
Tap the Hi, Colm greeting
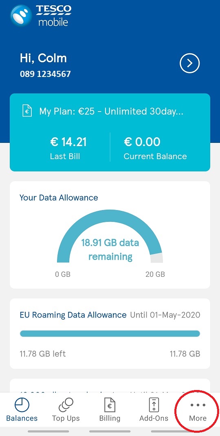(x=43, y=58)
